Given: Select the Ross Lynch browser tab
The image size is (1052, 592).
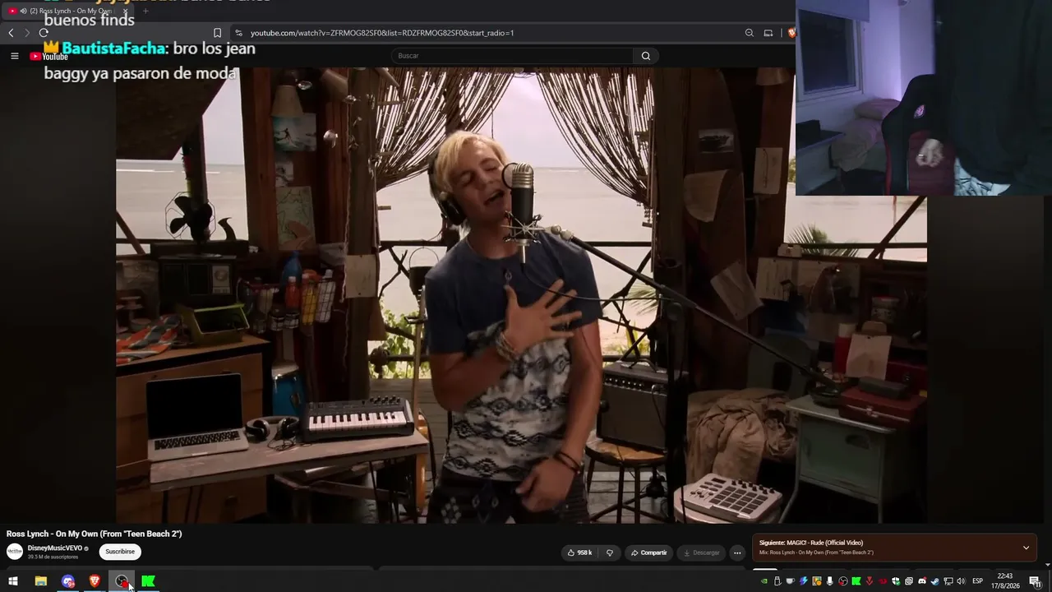Looking at the screenshot, I should 68,11.
